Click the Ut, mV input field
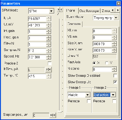Viewport: 122px width, 120px height. pyautogui.click(x=37, y=25)
